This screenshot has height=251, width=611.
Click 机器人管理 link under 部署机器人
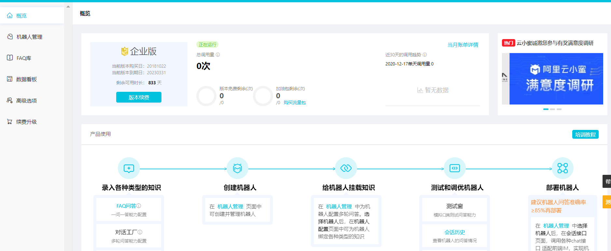pos(556,226)
